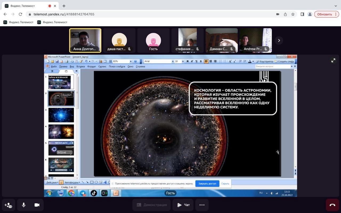Toggle the camera on or off
This screenshot has height=213, width=341.
tap(37, 205)
